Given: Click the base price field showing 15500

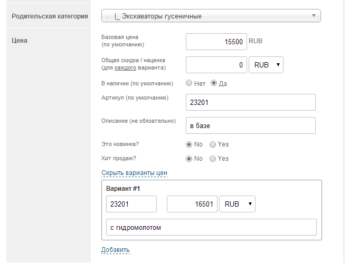Looking at the screenshot, I should click(x=216, y=41).
